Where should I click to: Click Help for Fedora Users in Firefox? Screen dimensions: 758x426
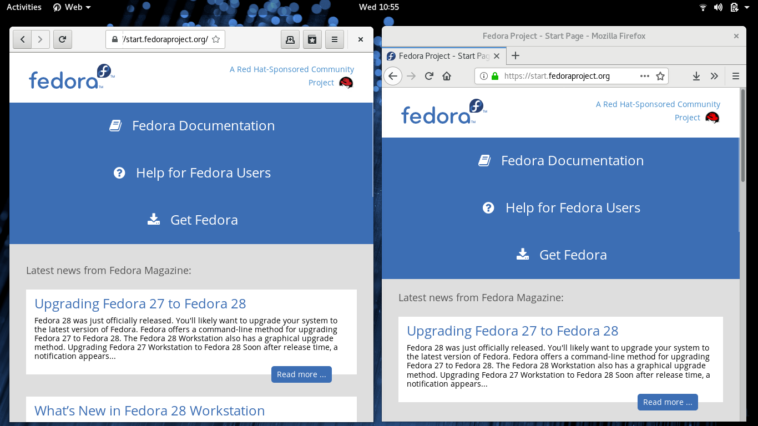(561, 208)
